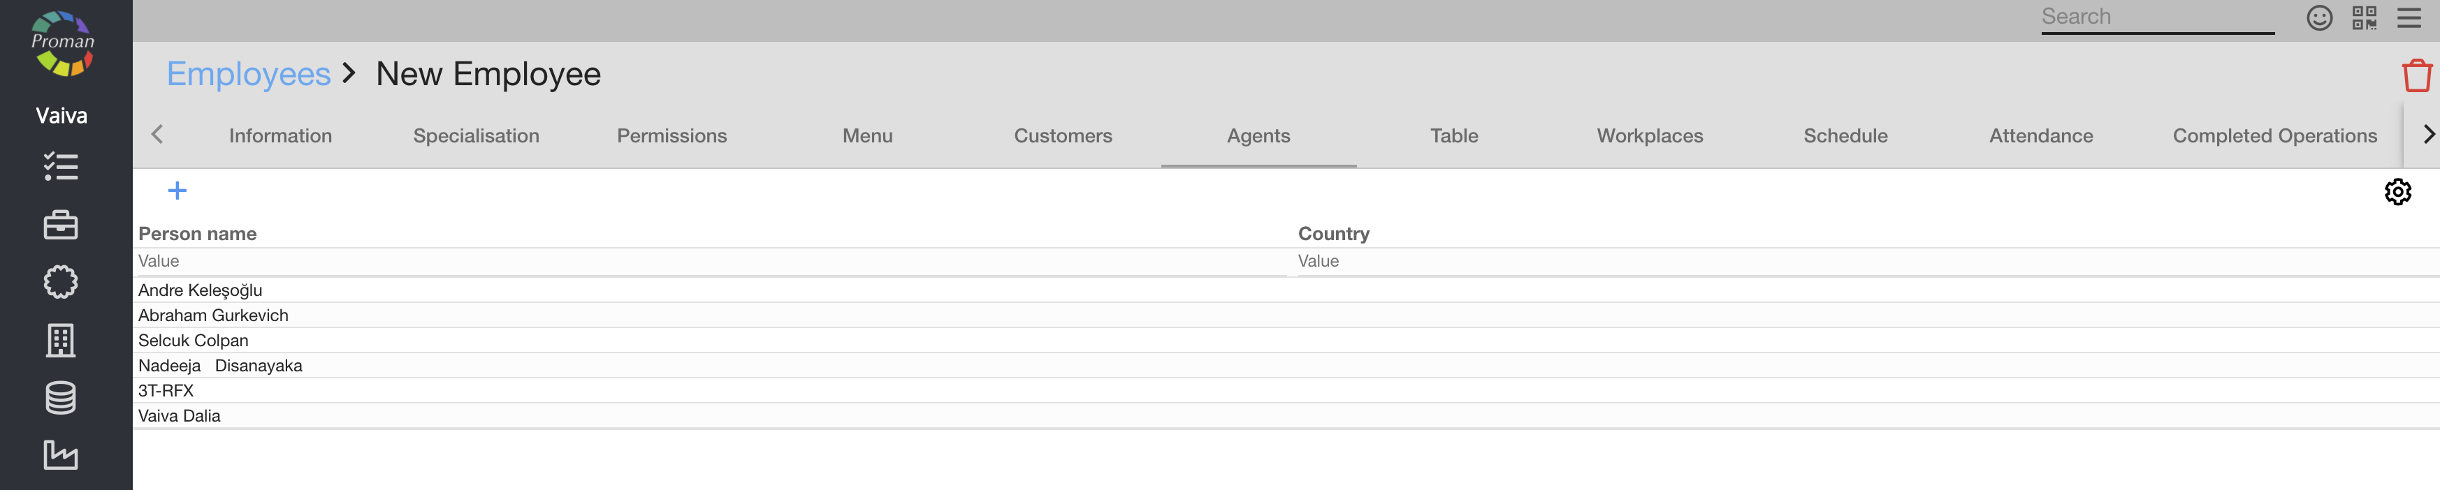Select the Abraham Gurkevich row
Screen dimensions: 2440x490
point(213,316)
